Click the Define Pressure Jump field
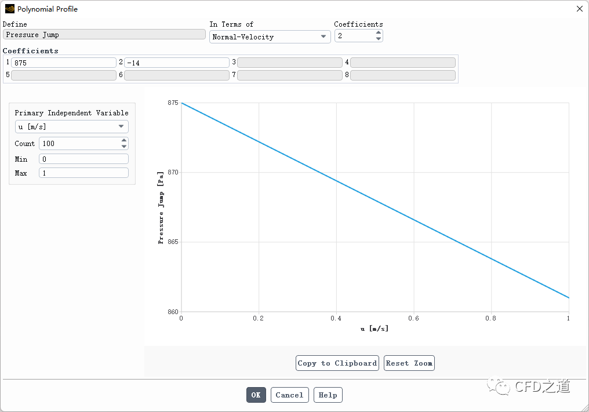Screen dimensions: 589x412 pyautogui.click(x=104, y=35)
